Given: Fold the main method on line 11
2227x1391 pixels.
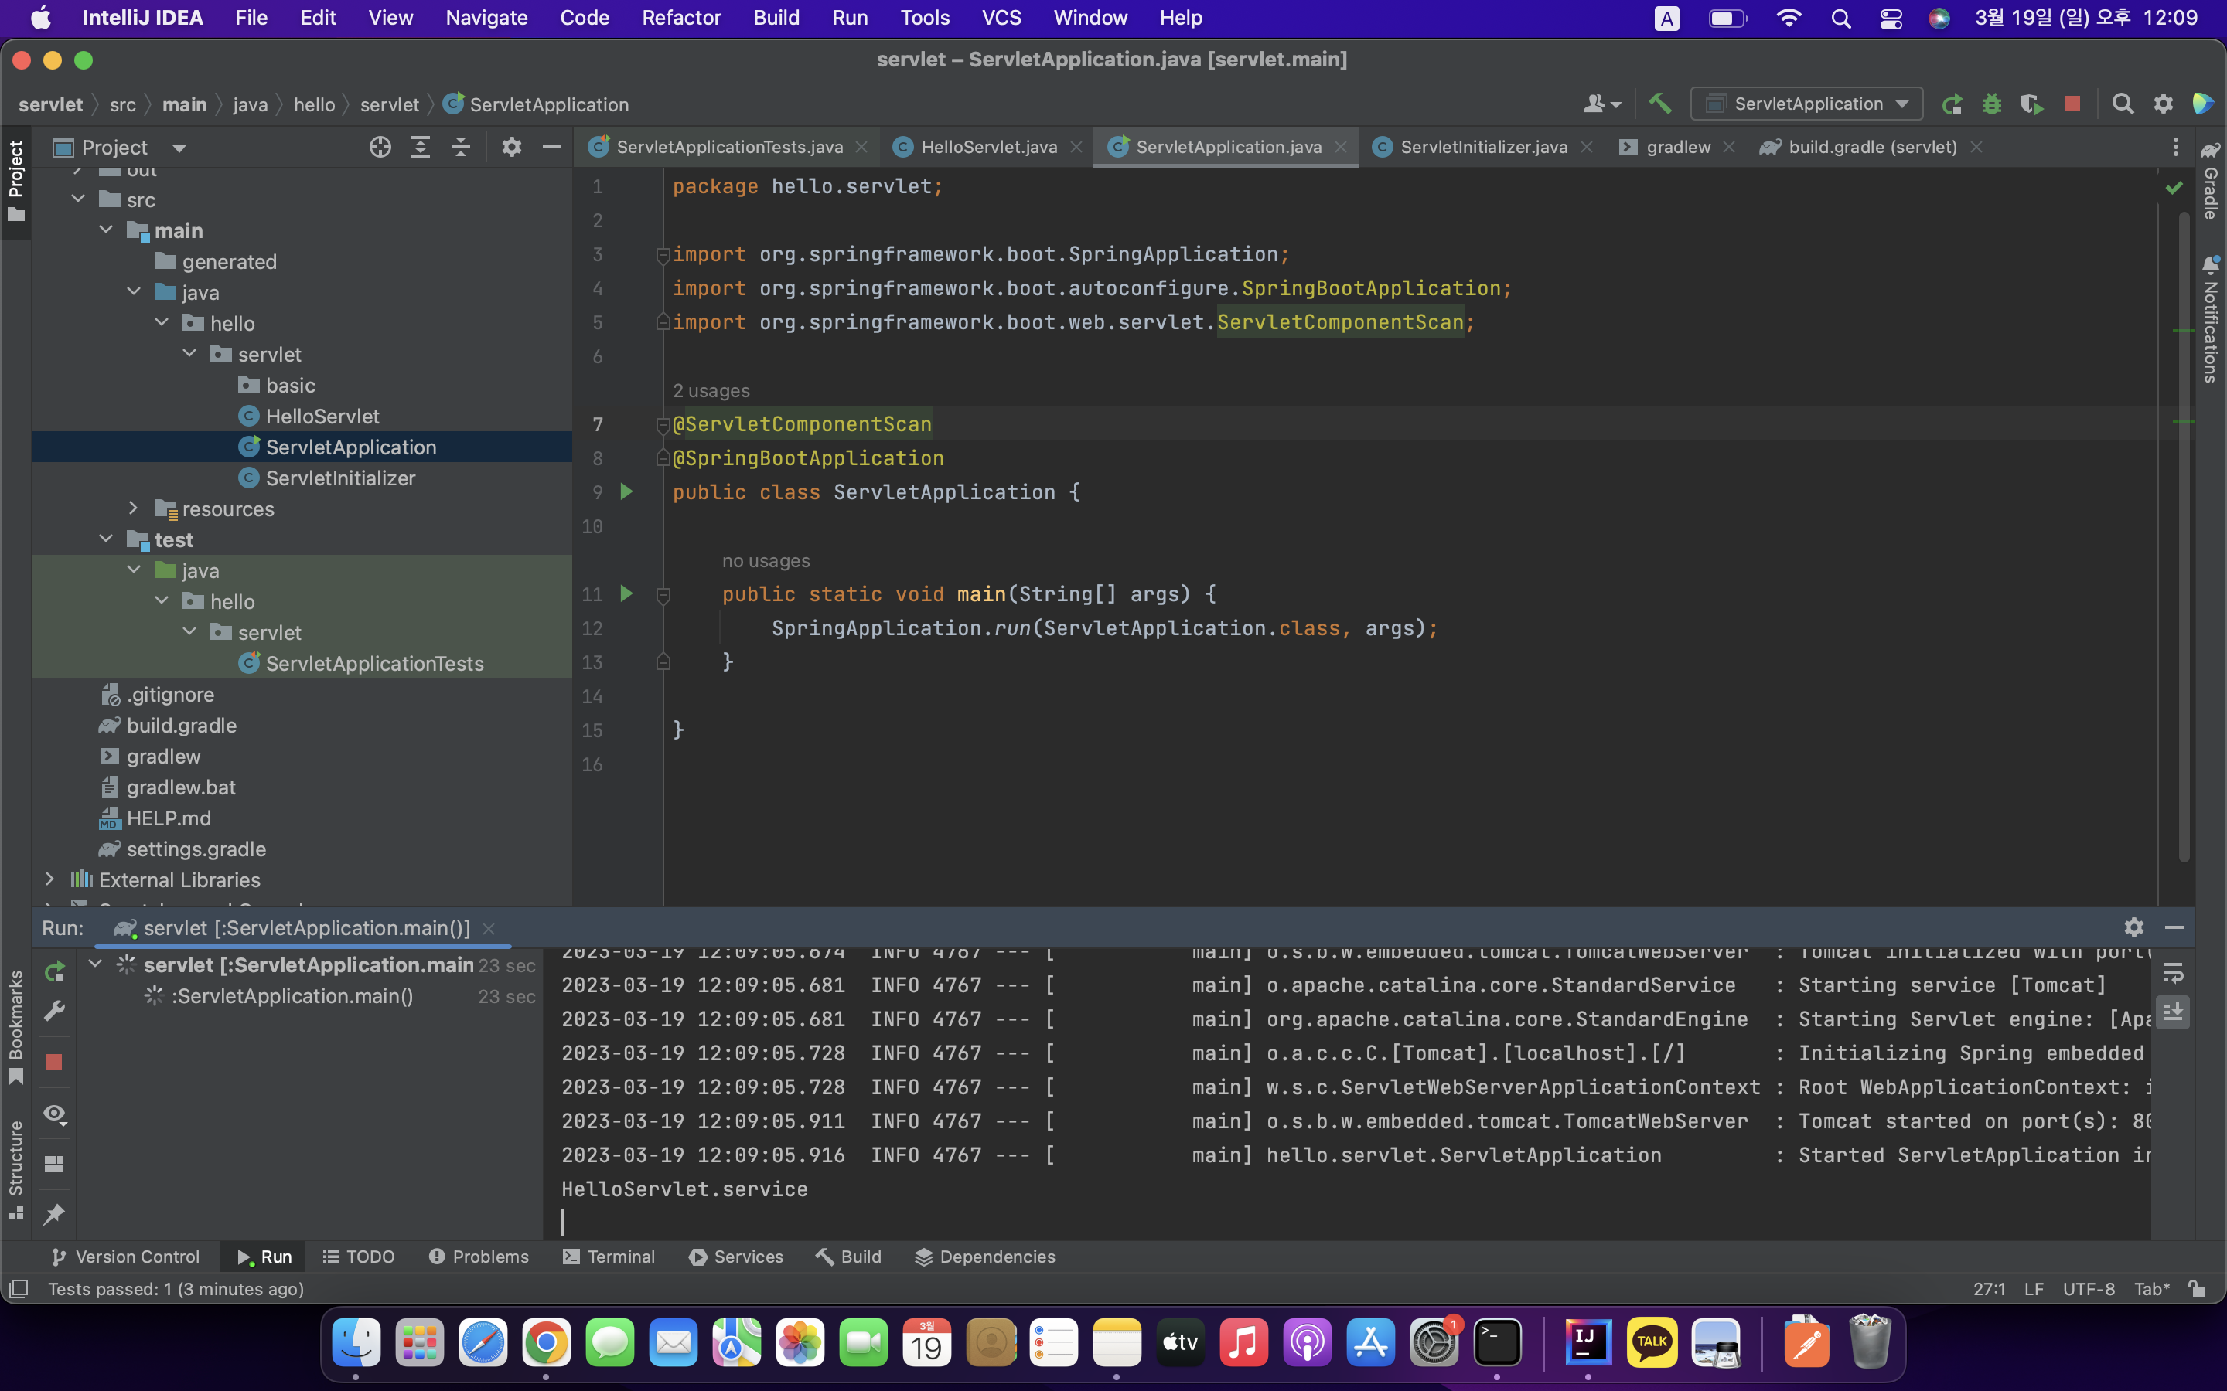Looking at the screenshot, I should click(663, 594).
